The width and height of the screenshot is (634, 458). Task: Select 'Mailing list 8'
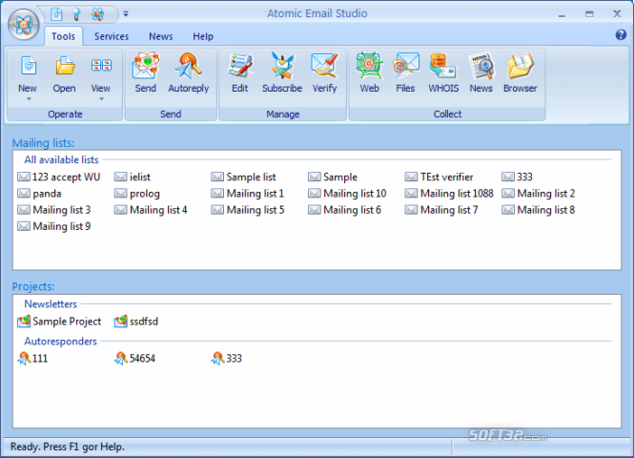539,210
